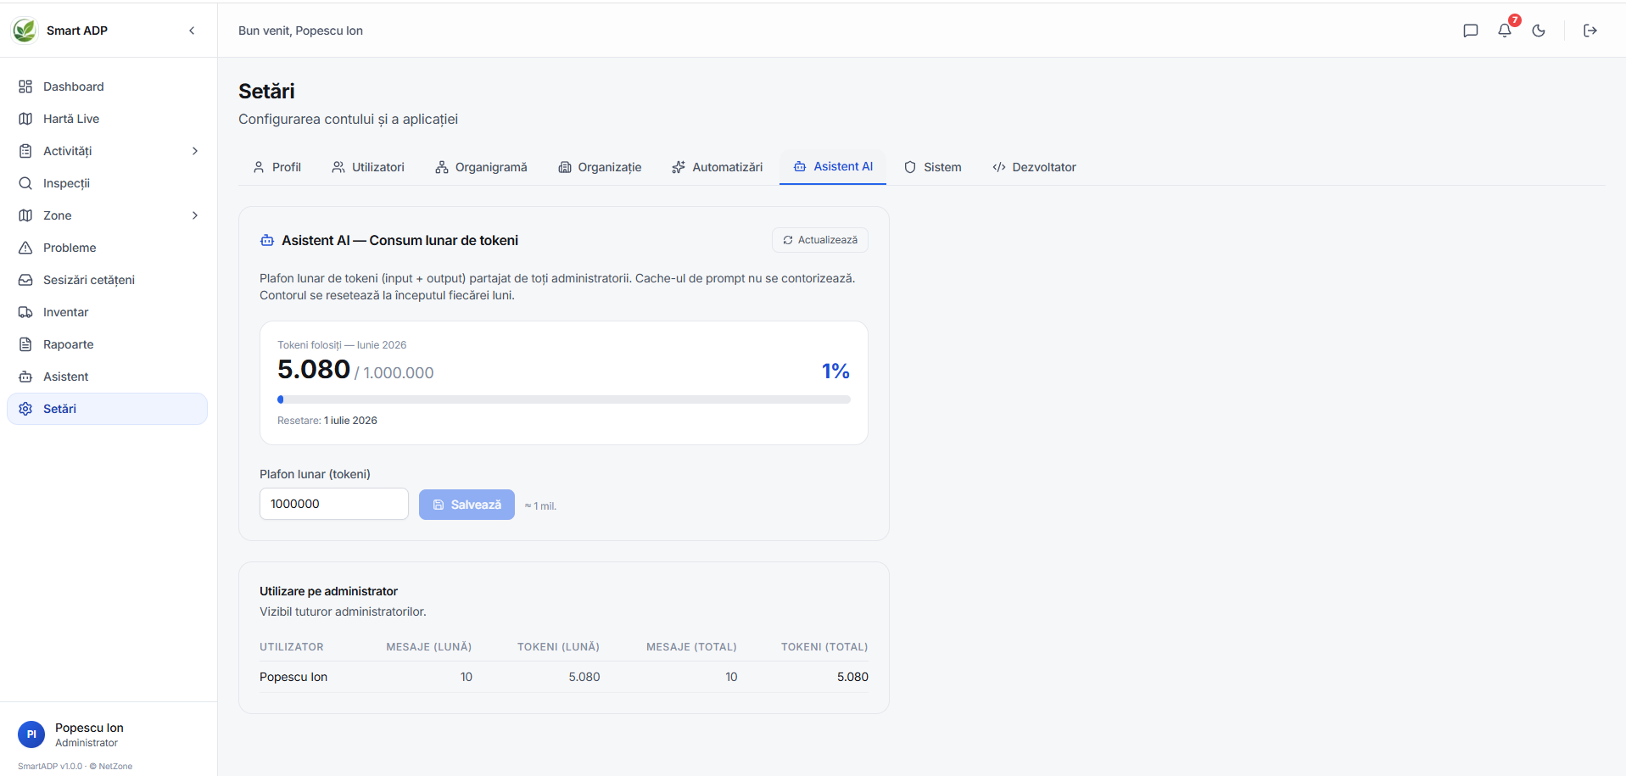This screenshot has height=776, width=1626.
Task: Click the Automatizări sparkle icon
Action: click(x=679, y=167)
